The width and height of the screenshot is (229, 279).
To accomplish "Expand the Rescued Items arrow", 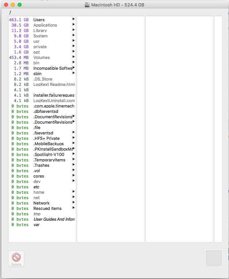I will (74, 208).
